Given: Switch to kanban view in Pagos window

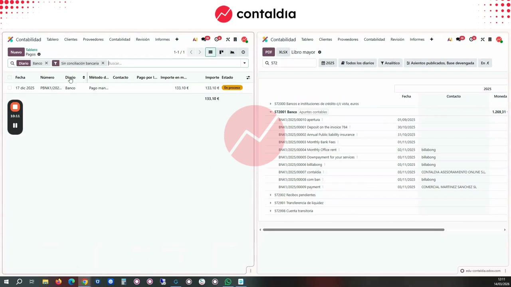Looking at the screenshot, I should 221,52.
